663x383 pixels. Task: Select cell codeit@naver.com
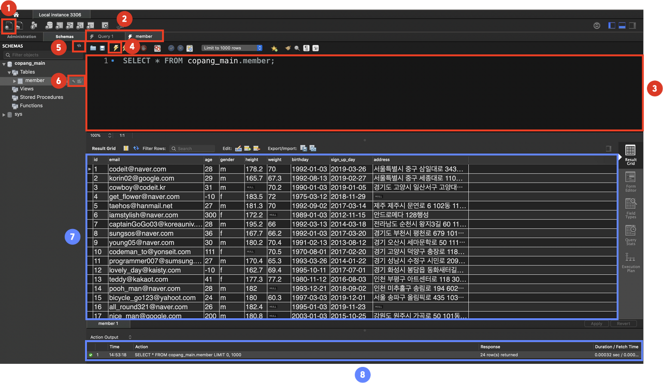point(155,169)
